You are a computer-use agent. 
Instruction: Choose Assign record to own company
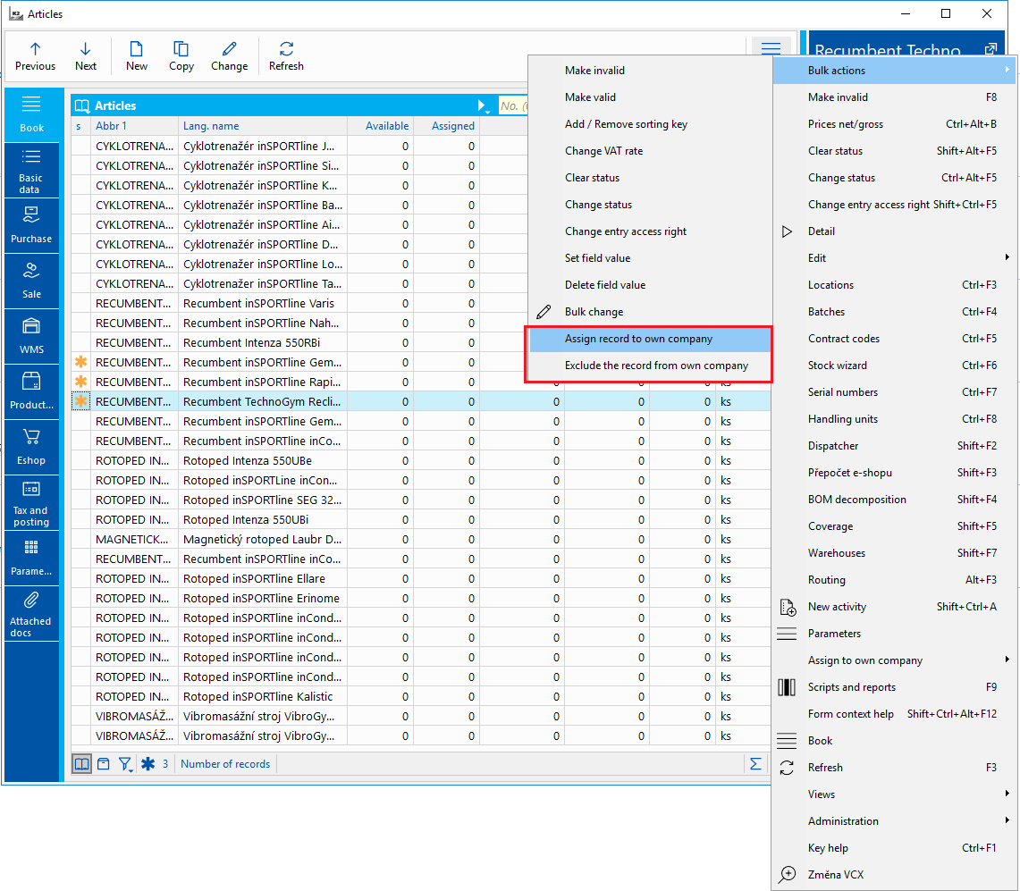tap(649, 339)
